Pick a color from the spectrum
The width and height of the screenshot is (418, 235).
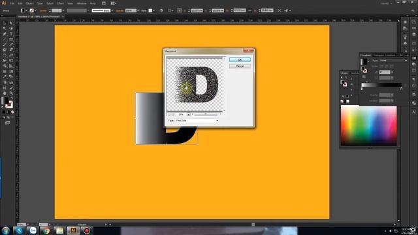(368, 125)
